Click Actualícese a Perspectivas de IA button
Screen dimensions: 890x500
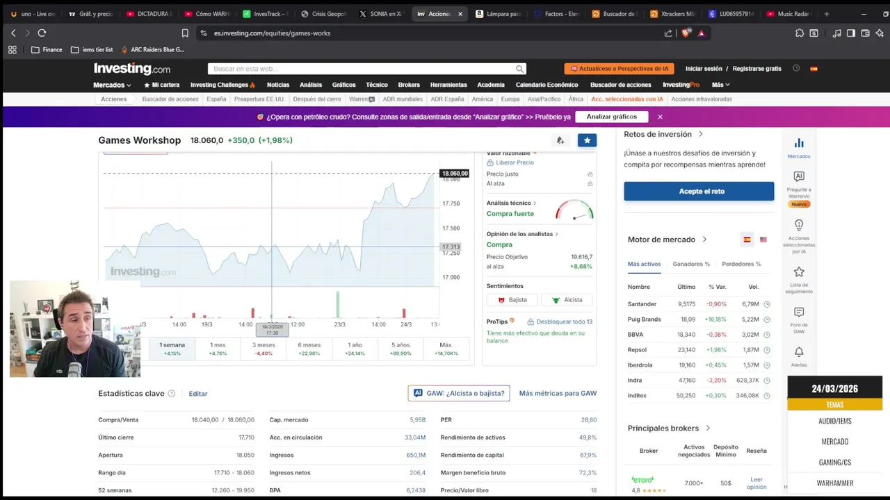click(619, 69)
